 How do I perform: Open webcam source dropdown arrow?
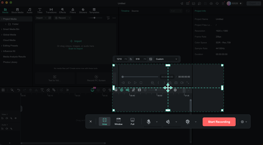pos(195,122)
